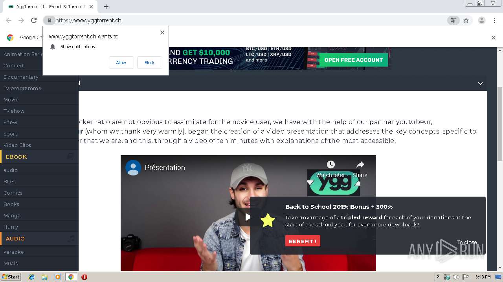Click the taskbar clock 3:43 PM

pyautogui.click(x=483, y=277)
